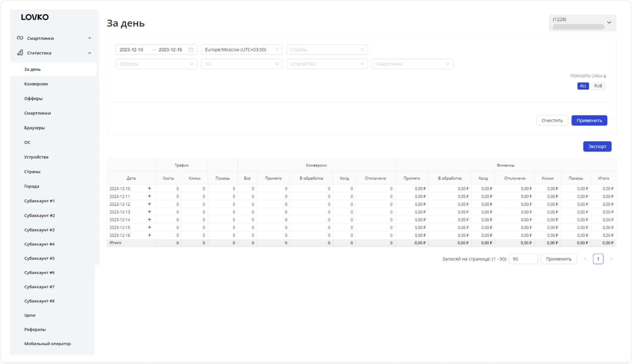The width and height of the screenshot is (632, 364).
Task: Expand row 2023-12-11 with plus icon
Action: pos(150,196)
